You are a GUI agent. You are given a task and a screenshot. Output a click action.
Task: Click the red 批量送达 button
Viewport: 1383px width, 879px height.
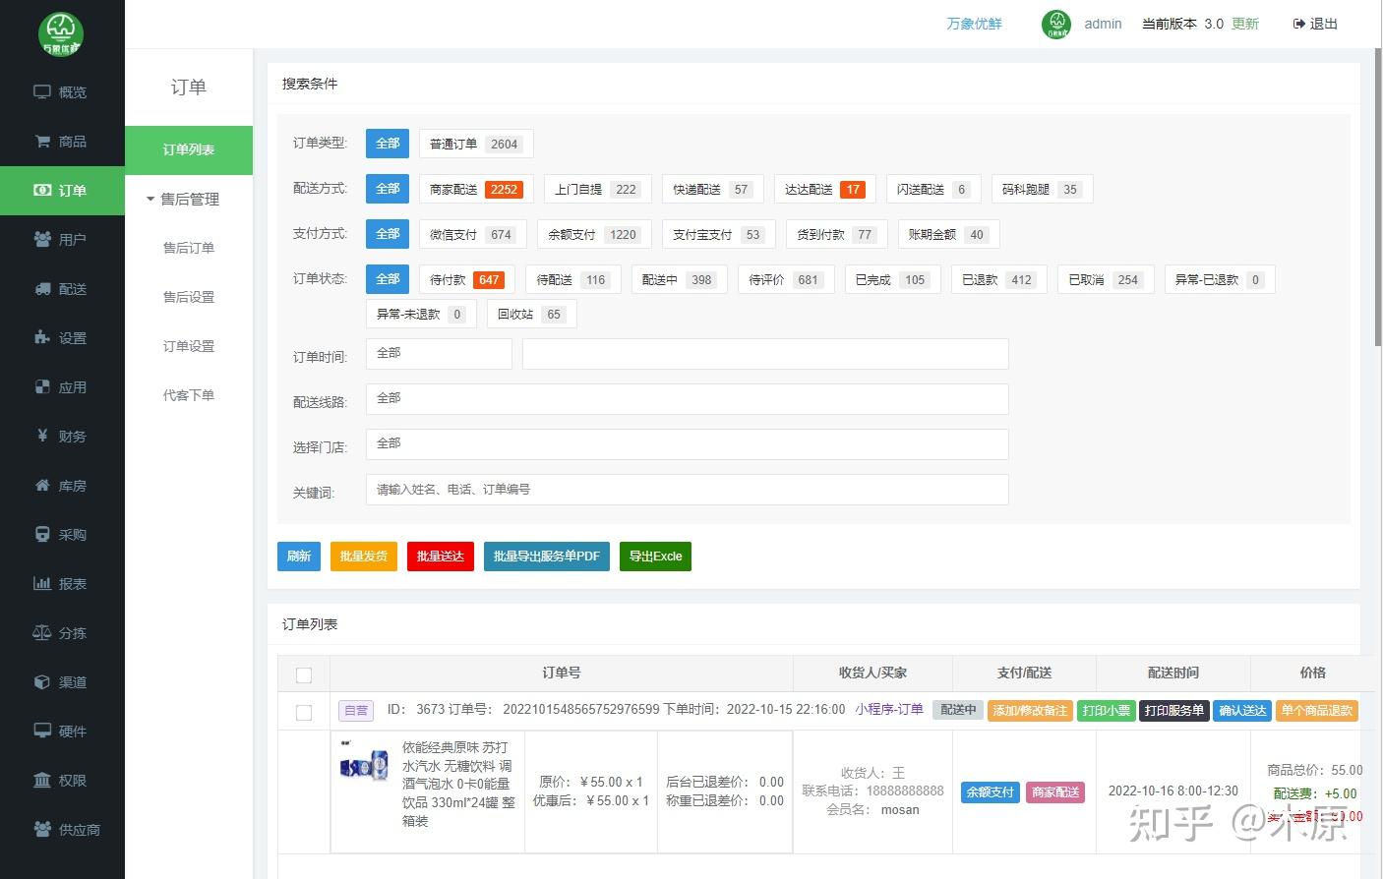(441, 557)
